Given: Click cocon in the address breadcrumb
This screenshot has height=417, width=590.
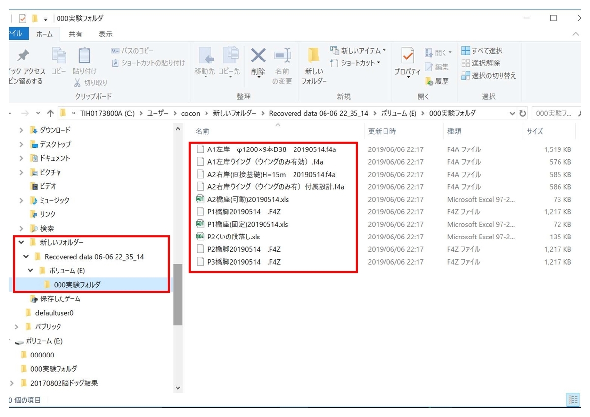Looking at the screenshot, I should pos(191,113).
